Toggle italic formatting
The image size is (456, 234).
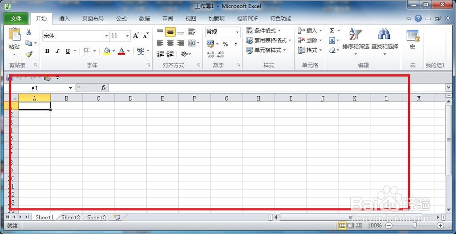point(57,51)
